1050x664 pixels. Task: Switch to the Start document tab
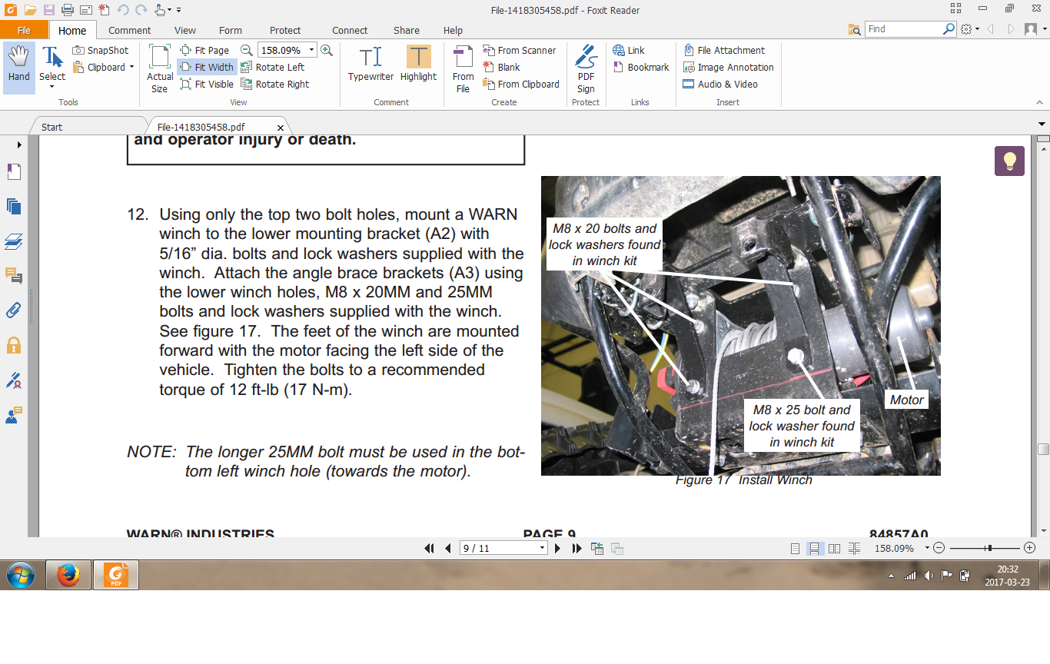coord(52,127)
